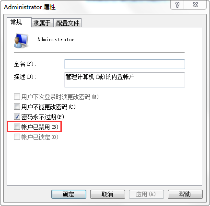Click into the 全名 text field
Viewport: 210px width, 206px height.
click(125, 64)
